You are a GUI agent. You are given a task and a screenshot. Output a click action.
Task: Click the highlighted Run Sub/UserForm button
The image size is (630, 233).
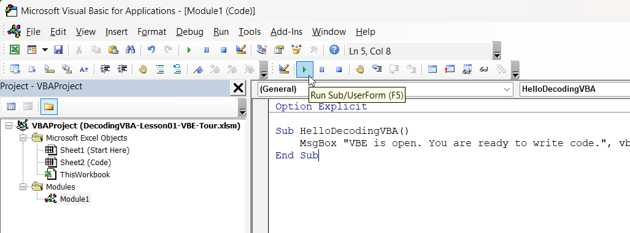(x=304, y=69)
